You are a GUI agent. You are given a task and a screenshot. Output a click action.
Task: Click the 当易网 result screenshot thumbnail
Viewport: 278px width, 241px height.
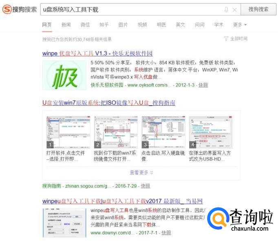(64, 223)
